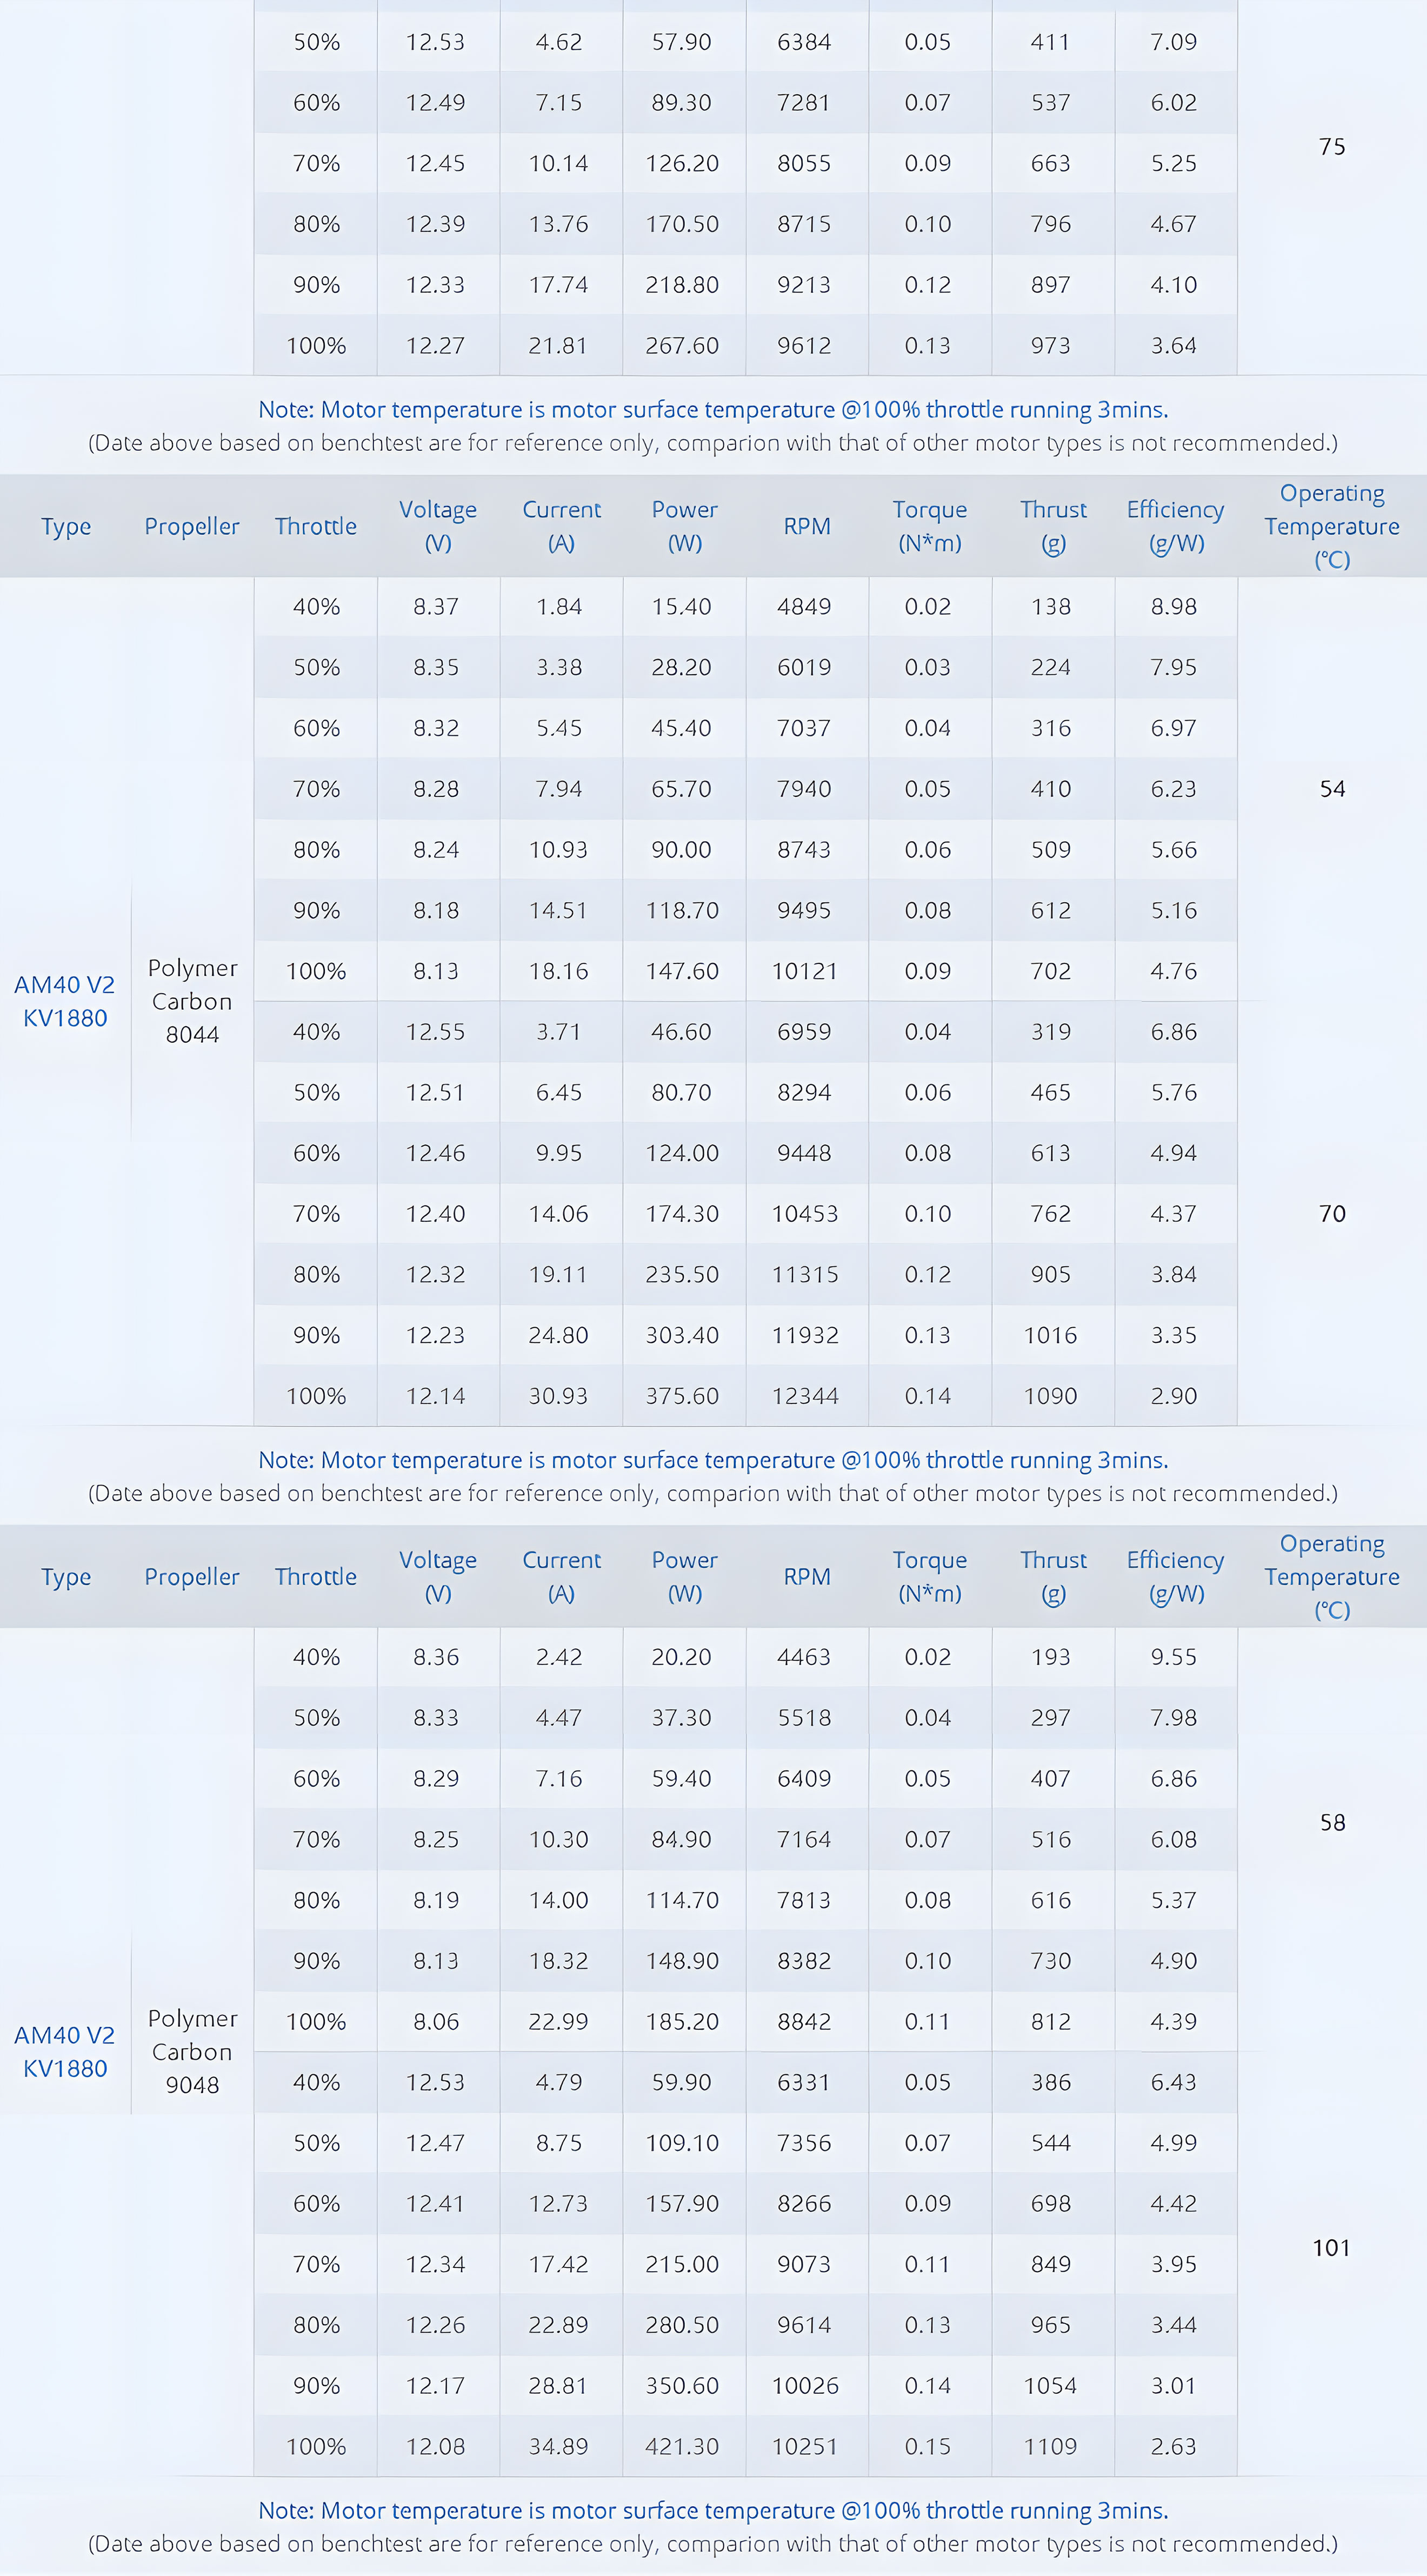1427x2576 pixels.
Task: Click the operating temperature value 101
Action: click(1331, 2248)
